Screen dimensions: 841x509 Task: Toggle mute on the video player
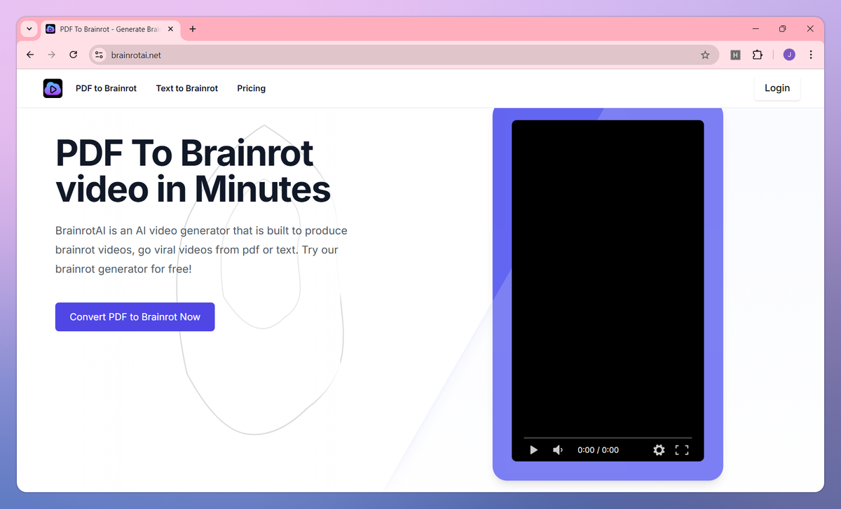point(557,450)
